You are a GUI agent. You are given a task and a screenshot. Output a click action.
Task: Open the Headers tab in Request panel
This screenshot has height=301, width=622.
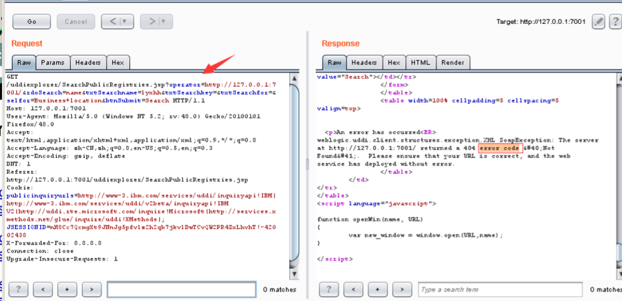point(88,63)
